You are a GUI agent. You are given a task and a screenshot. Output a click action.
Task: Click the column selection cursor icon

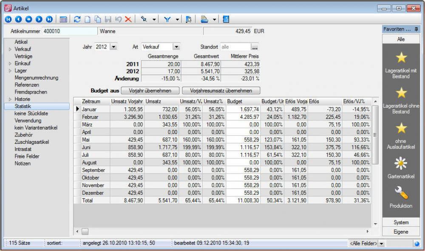click(189, 19)
